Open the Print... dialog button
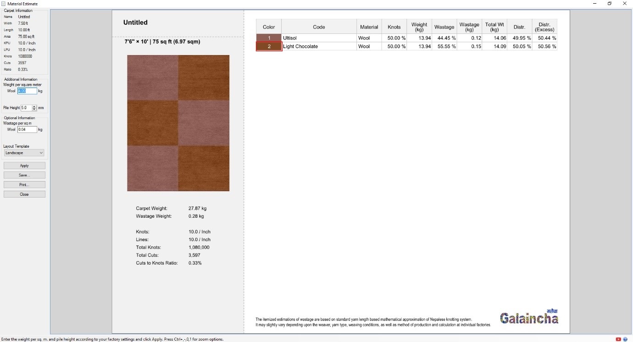This screenshot has width=633, height=342. 24,185
